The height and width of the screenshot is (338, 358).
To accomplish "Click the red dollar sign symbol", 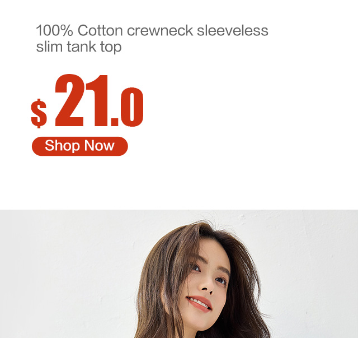I will (x=39, y=113).
